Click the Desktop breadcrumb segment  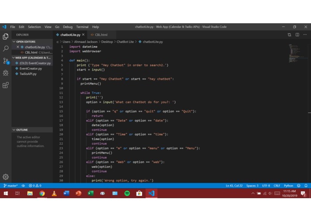coord(107,42)
